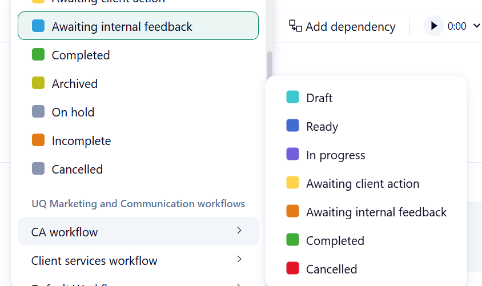Viewport: 482px width, 286px height.
Task: Click the Add dependency button label
Action: point(350,26)
